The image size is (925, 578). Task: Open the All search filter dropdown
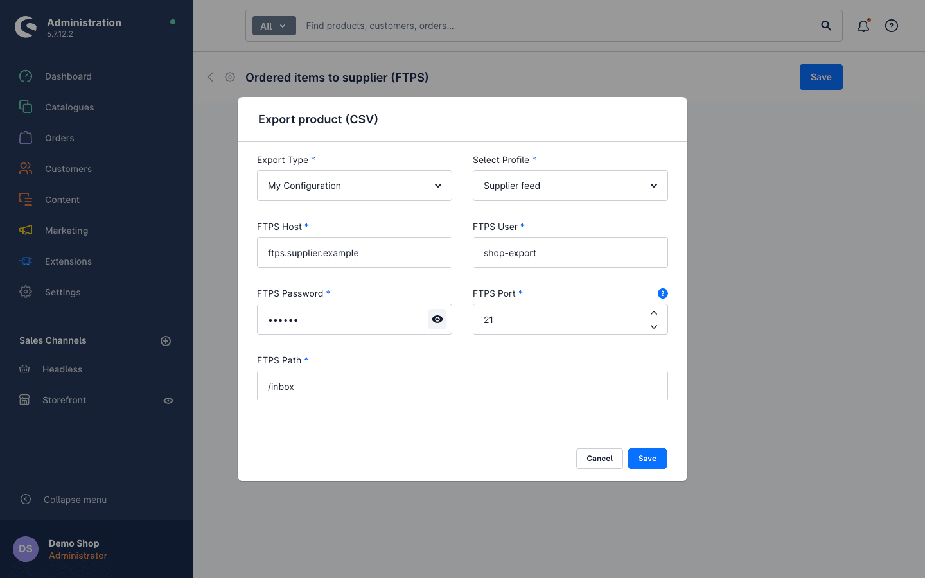[x=274, y=26]
